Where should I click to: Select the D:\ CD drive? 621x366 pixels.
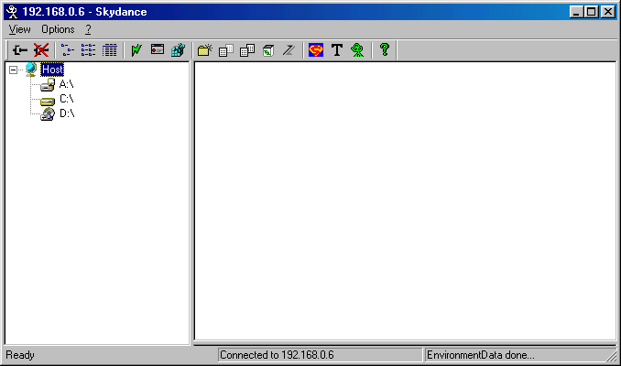tap(66, 113)
